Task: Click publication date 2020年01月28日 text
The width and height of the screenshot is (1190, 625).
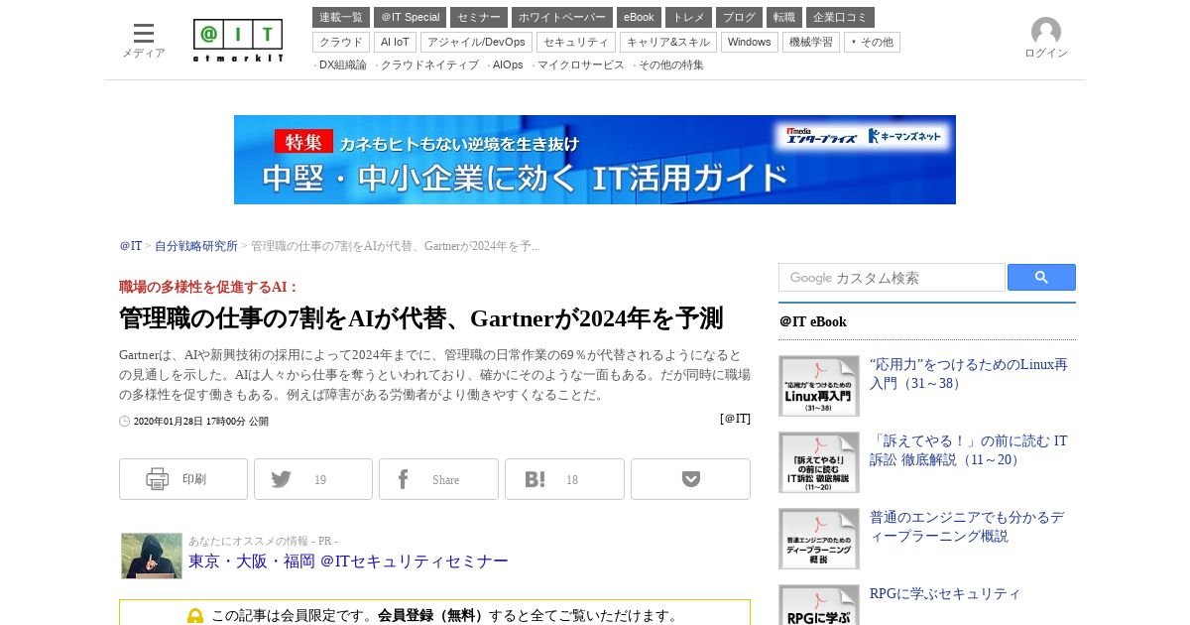Action: (200, 422)
